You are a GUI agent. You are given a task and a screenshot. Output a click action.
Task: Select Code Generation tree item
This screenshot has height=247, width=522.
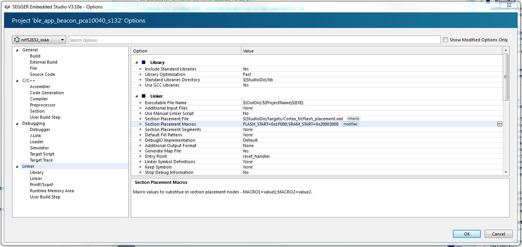pyautogui.click(x=47, y=93)
